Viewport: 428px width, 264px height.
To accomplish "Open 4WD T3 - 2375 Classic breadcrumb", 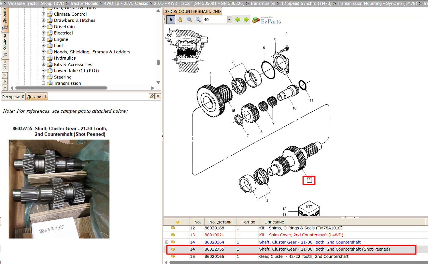I will (x=126, y=3).
